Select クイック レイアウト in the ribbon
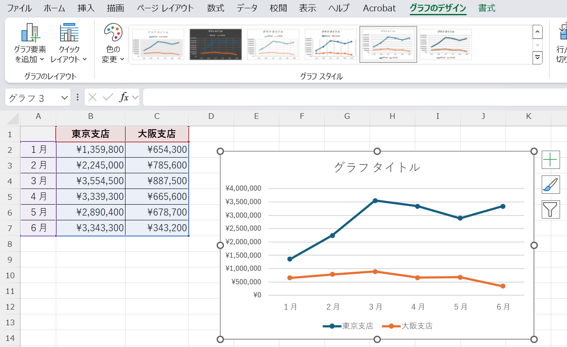 [69, 42]
